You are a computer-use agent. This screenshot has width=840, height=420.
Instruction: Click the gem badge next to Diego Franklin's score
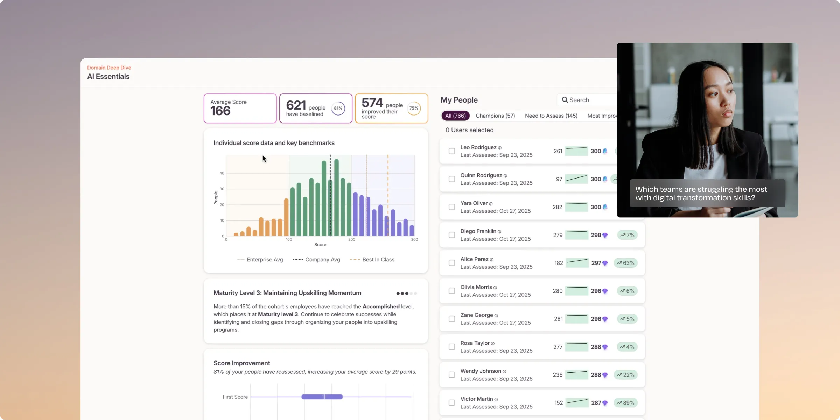coord(605,235)
